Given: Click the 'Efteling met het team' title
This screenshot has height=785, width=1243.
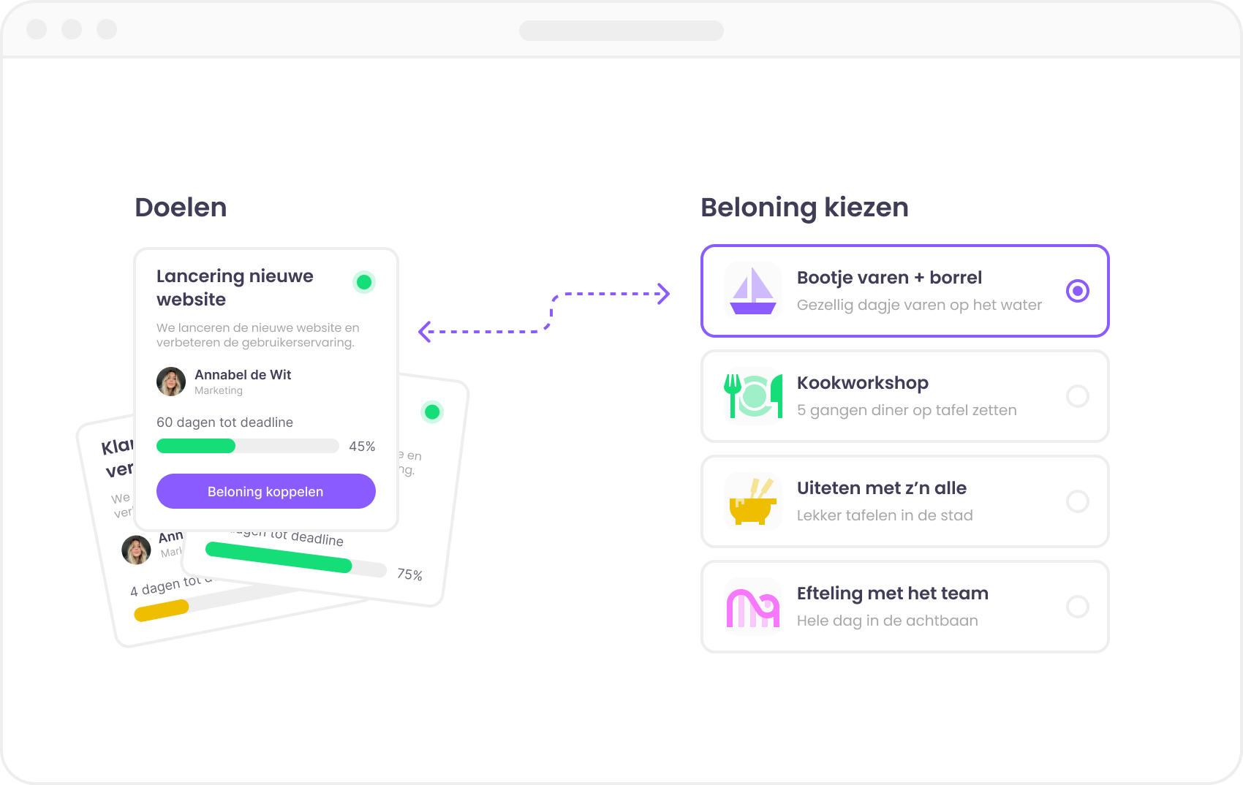Looking at the screenshot, I should click(x=893, y=594).
